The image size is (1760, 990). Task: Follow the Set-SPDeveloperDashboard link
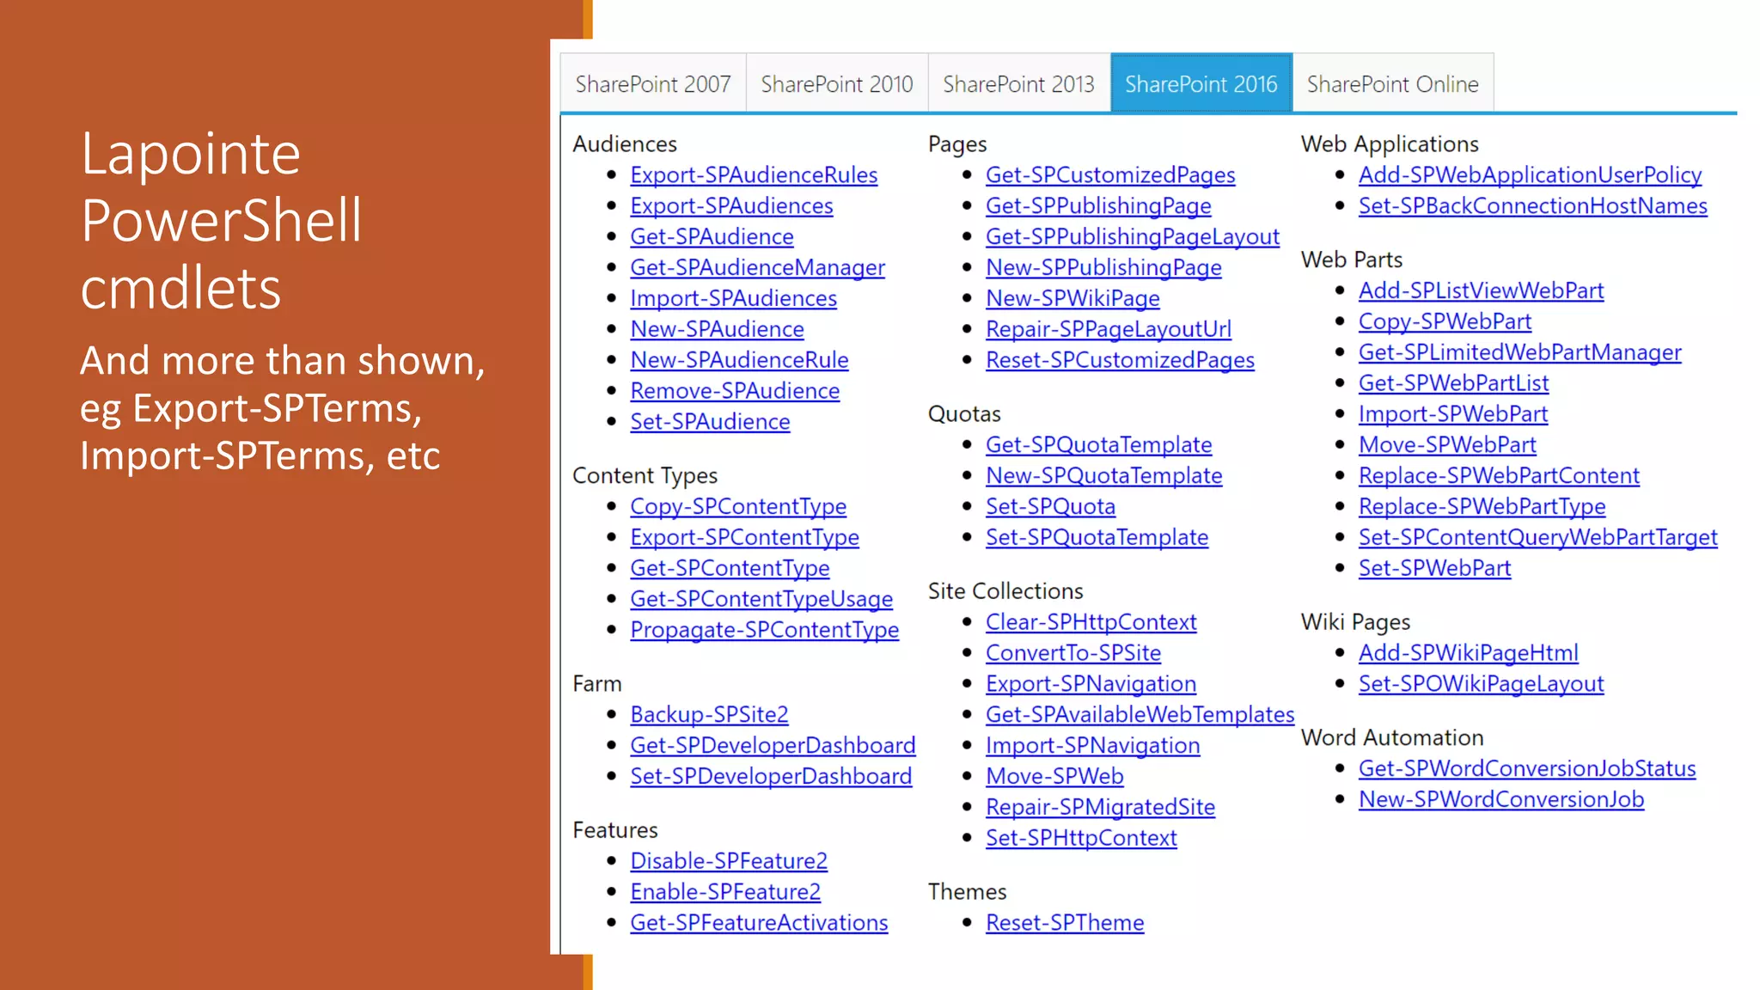[x=771, y=777]
